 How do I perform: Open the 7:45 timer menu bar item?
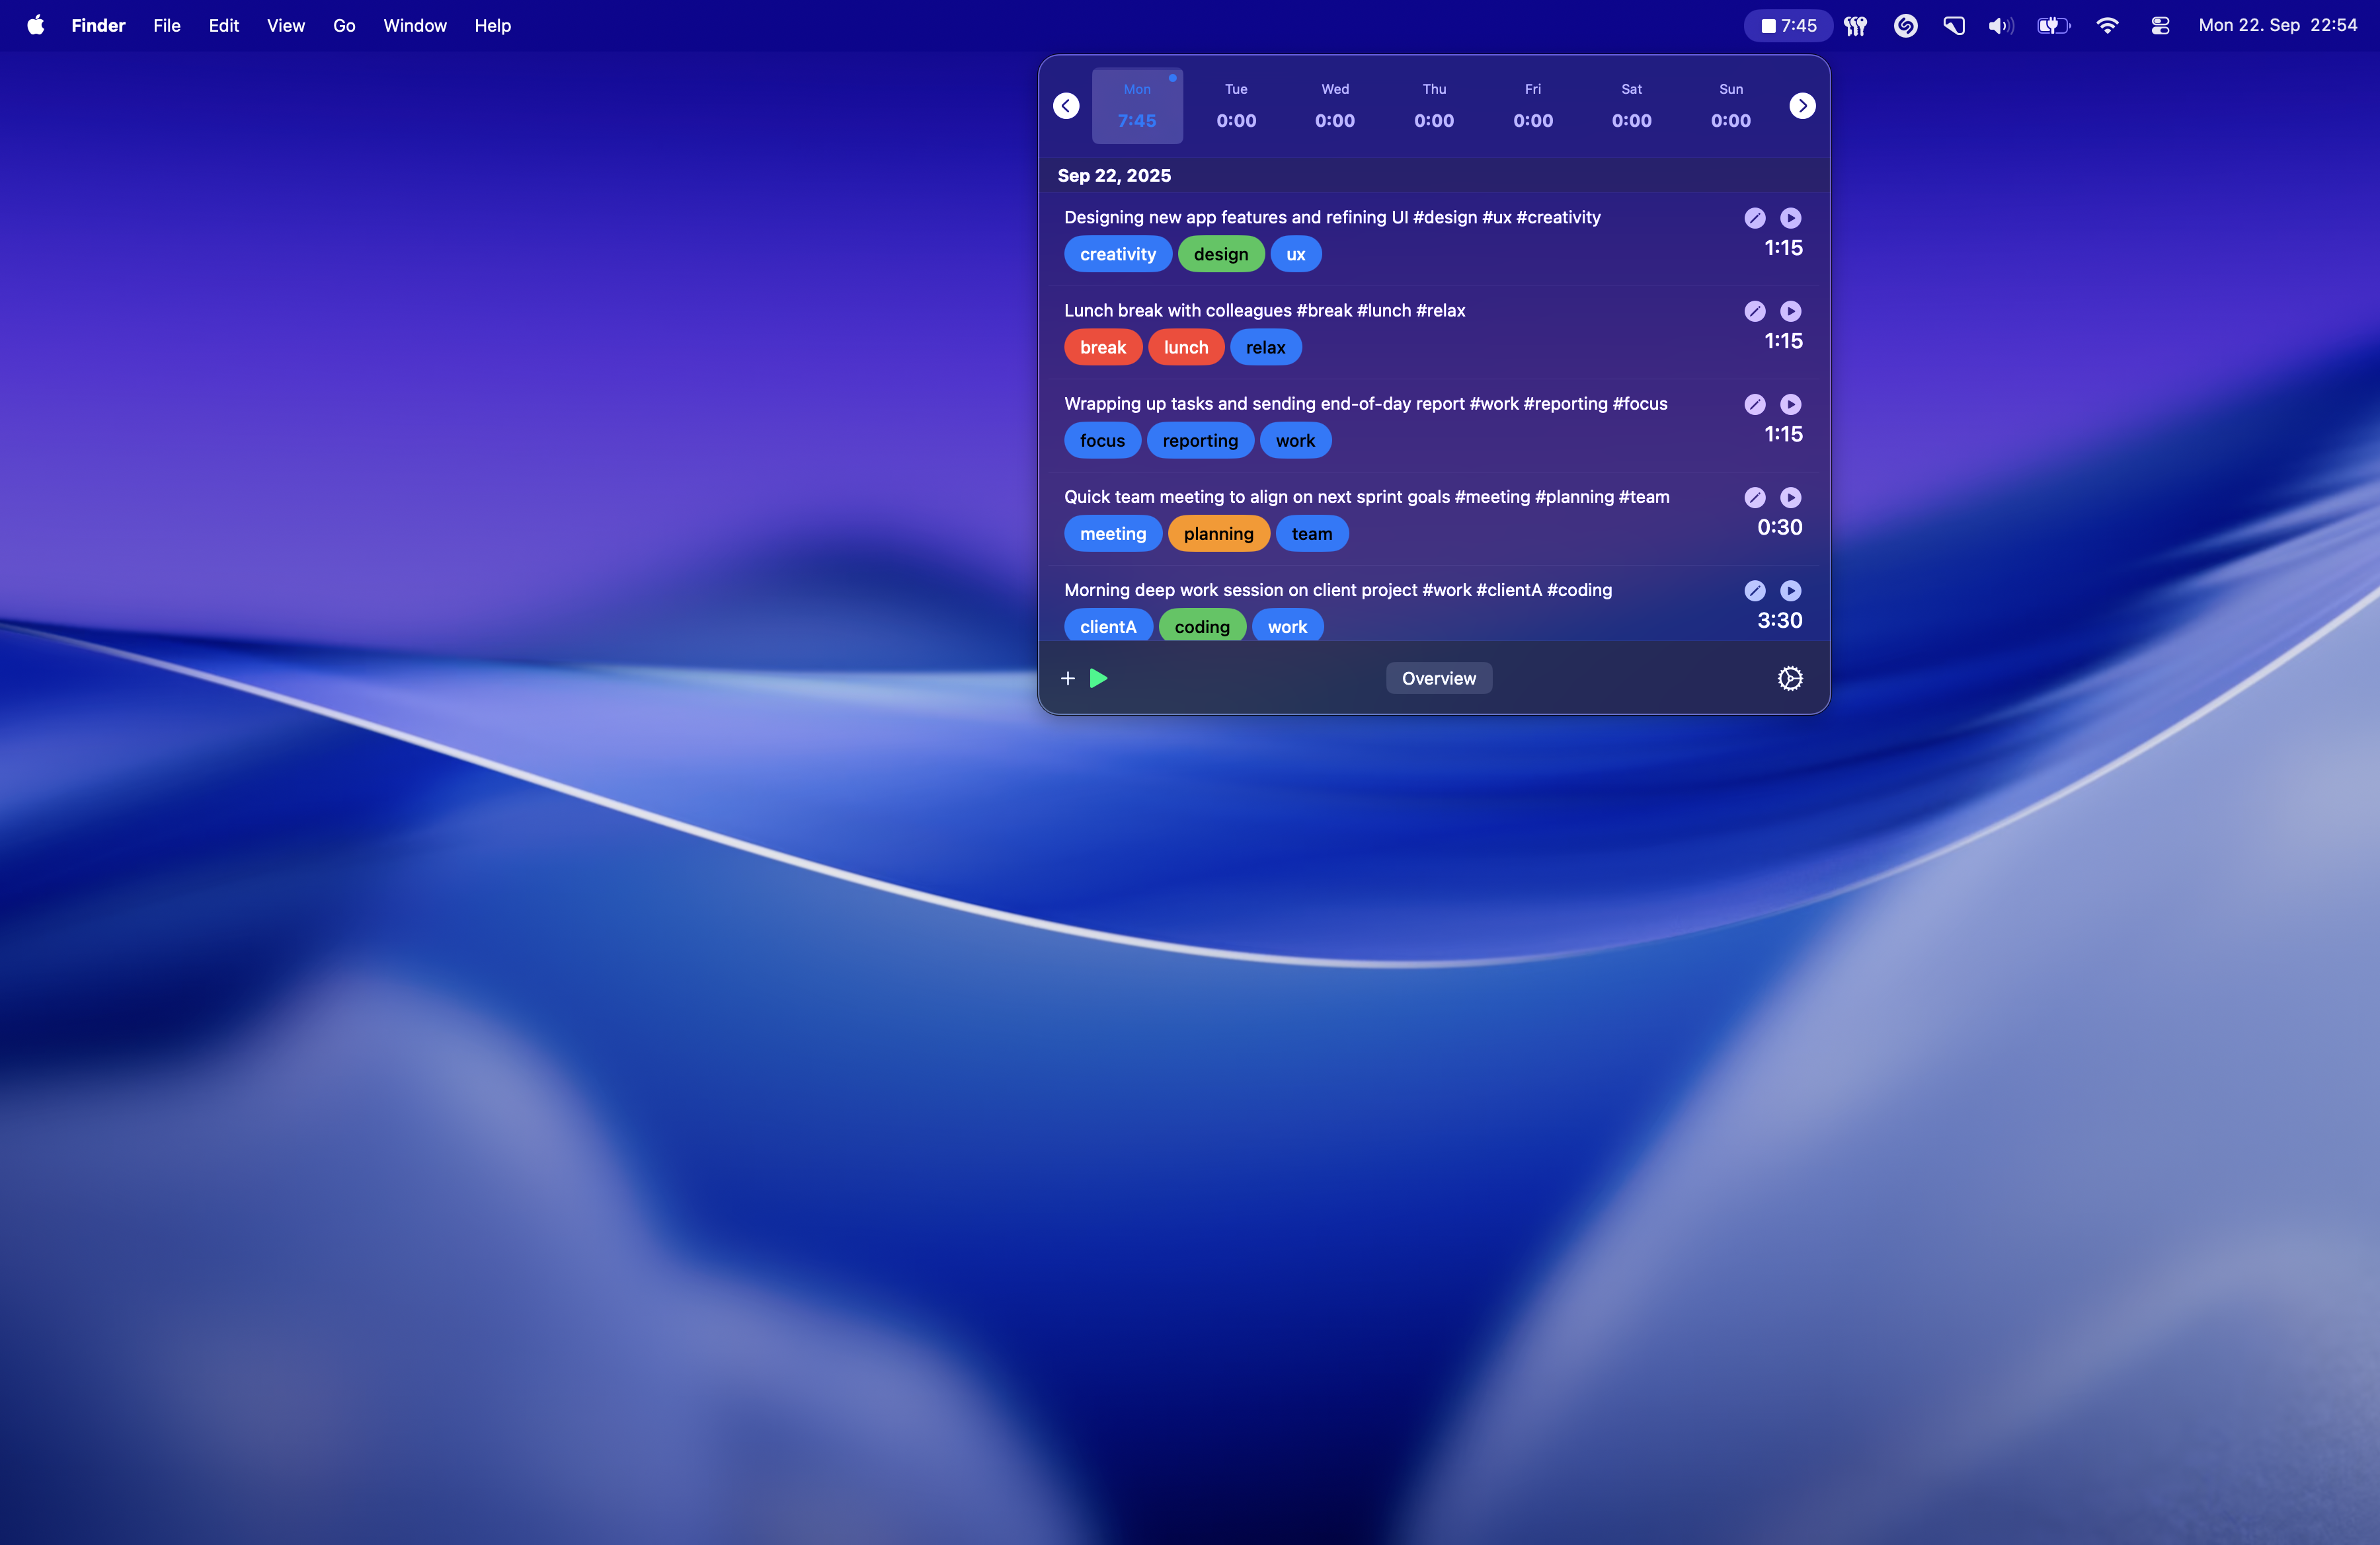(1788, 26)
